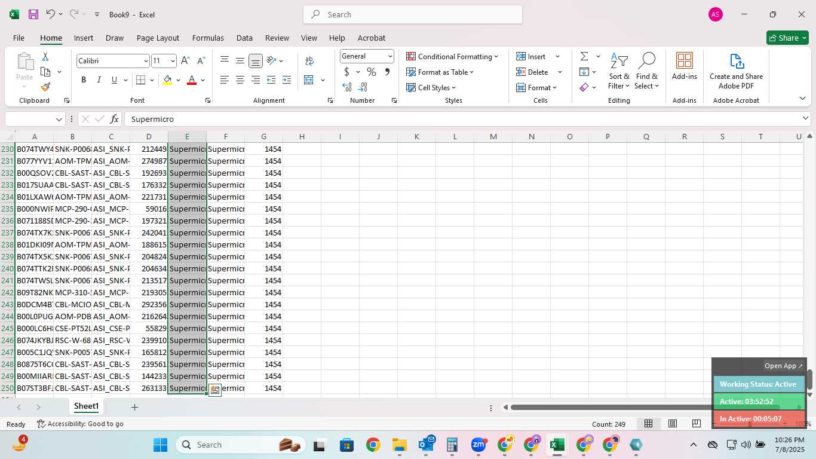Click the Undo arrow icon
Screen dimensions: 816x459
[50, 14]
